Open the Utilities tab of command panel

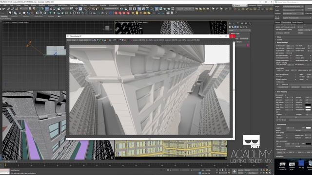250,24
